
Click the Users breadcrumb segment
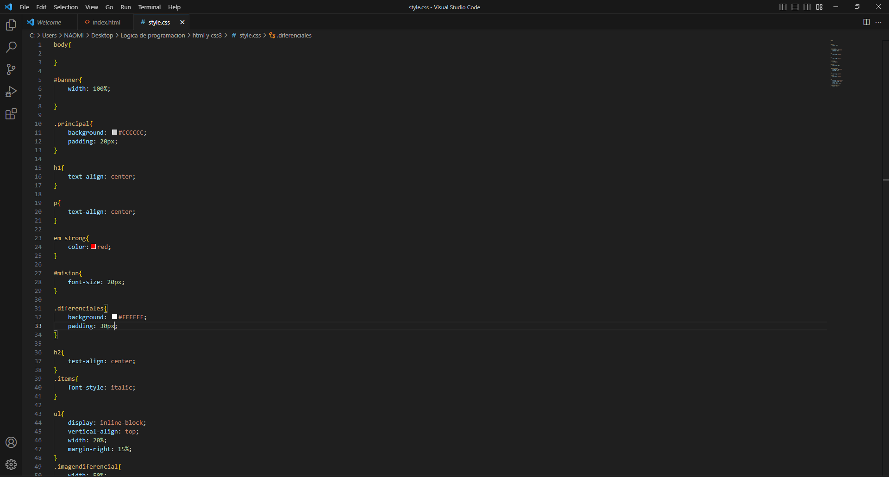click(49, 35)
